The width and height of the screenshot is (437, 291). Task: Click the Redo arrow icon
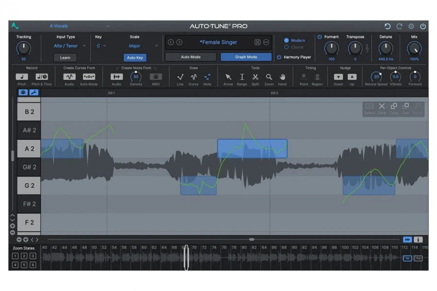click(x=400, y=26)
